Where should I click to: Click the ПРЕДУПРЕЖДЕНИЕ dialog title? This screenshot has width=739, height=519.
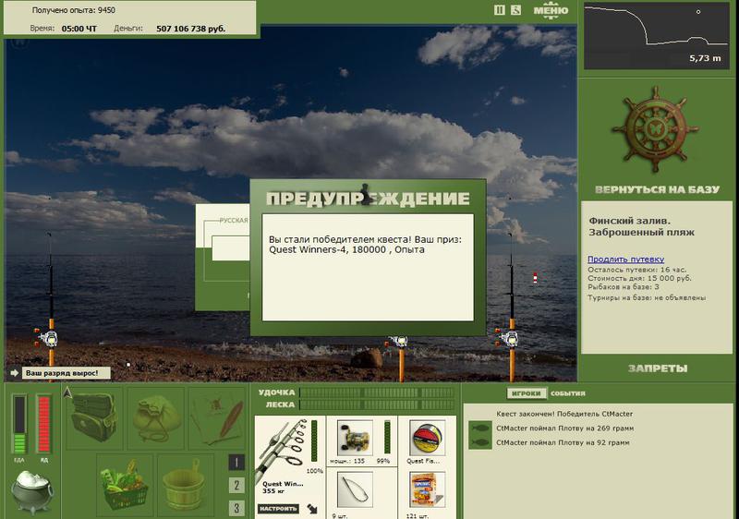click(x=368, y=199)
